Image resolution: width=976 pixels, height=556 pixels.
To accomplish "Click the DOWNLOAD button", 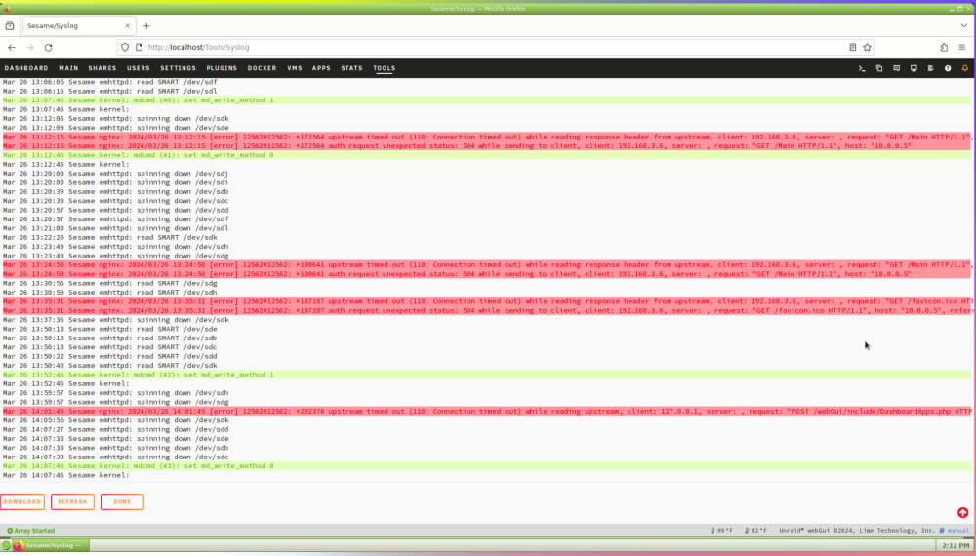I will click(x=22, y=502).
